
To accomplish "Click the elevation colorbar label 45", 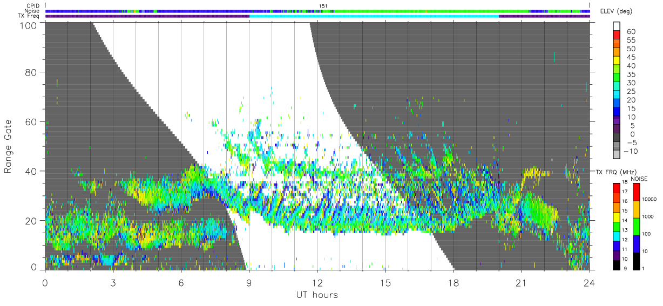I will 630,57.
